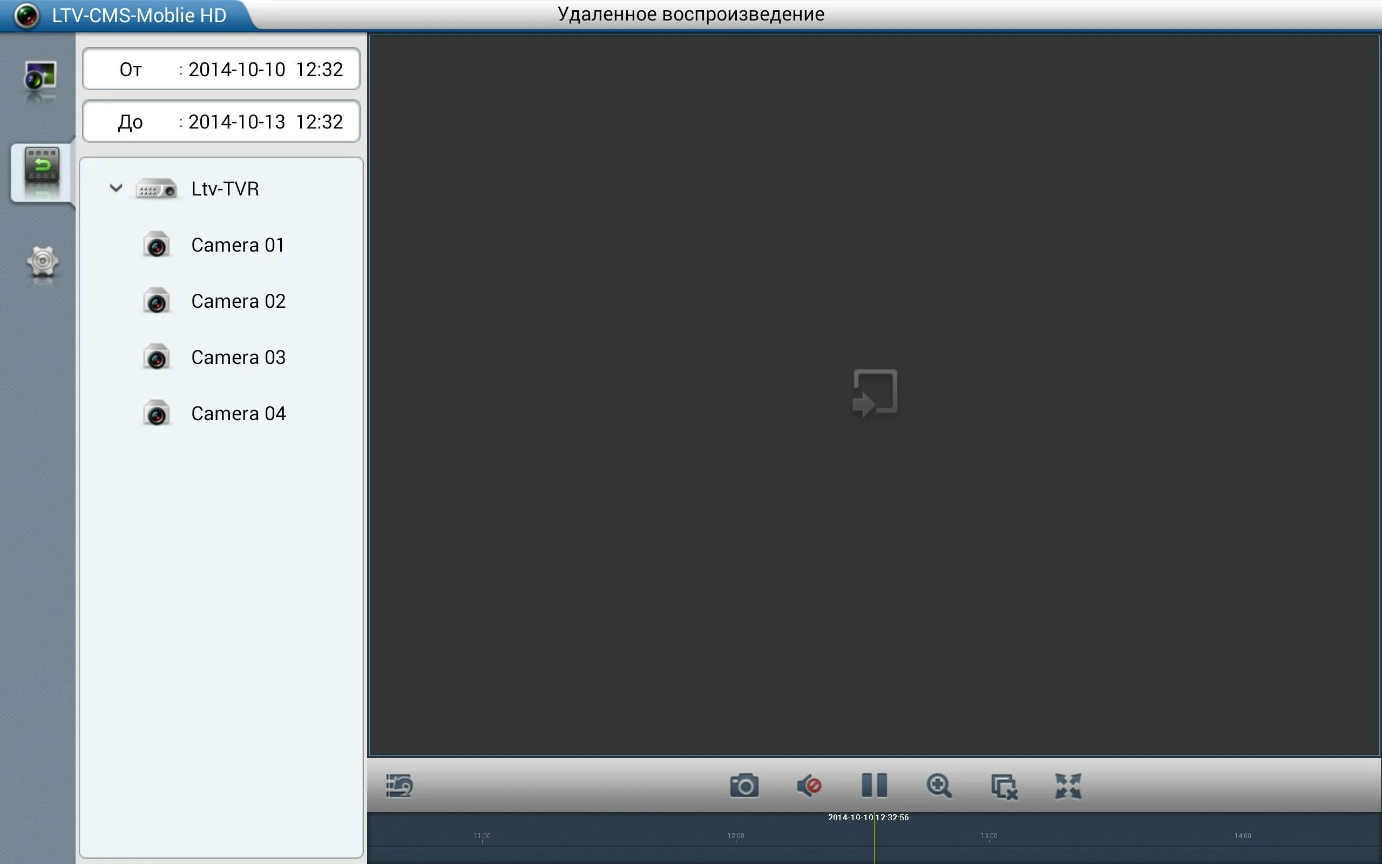The width and height of the screenshot is (1382, 864).
Task: Mute the playback audio
Action: click(810, 786)
